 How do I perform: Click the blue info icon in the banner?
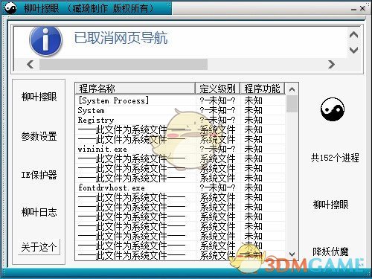tap(45, 41)
